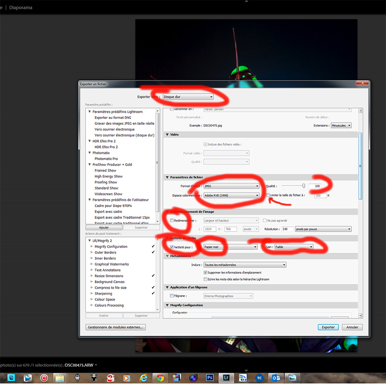Uncheck the Netteté pour checkbox

[171, 247]
